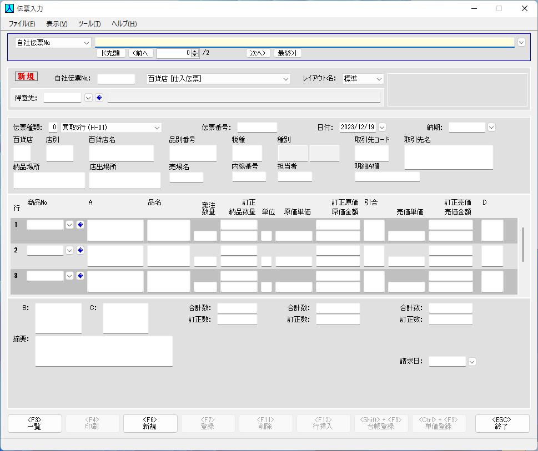538x451 pixels.
Task: Click the blue diamond lookup icon in row 2
Action: pyautogui.click(x=81, y=250)
